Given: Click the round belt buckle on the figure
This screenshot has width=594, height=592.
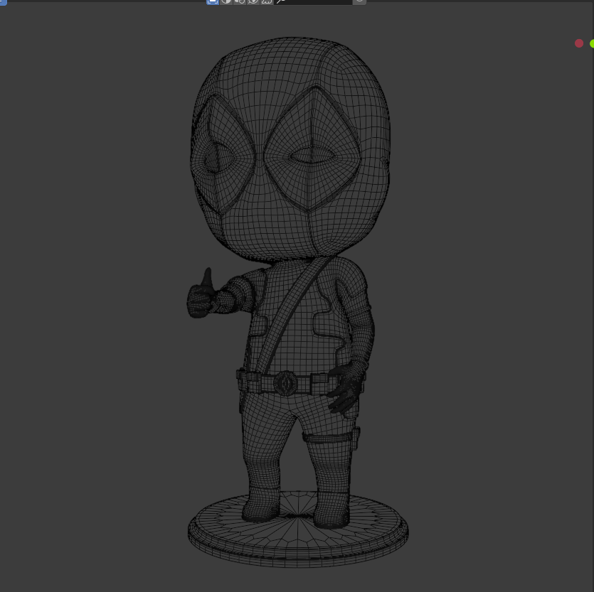Looking at the screenshot, I should coord(285,383).
